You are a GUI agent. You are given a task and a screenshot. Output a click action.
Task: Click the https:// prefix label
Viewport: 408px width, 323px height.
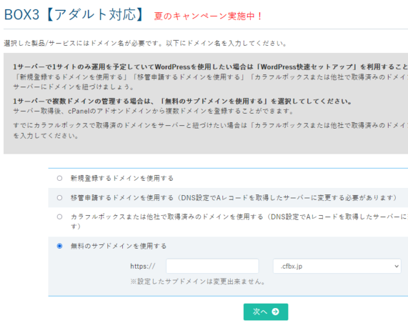click(x=142, y=266)
